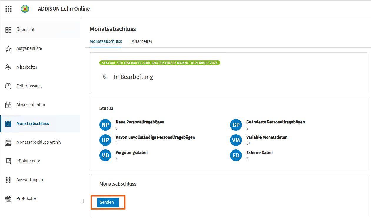This screenshot has width=371, height=221.
Task: Click the ED badge for Externe Daten
Action: [x=236, y=155]
